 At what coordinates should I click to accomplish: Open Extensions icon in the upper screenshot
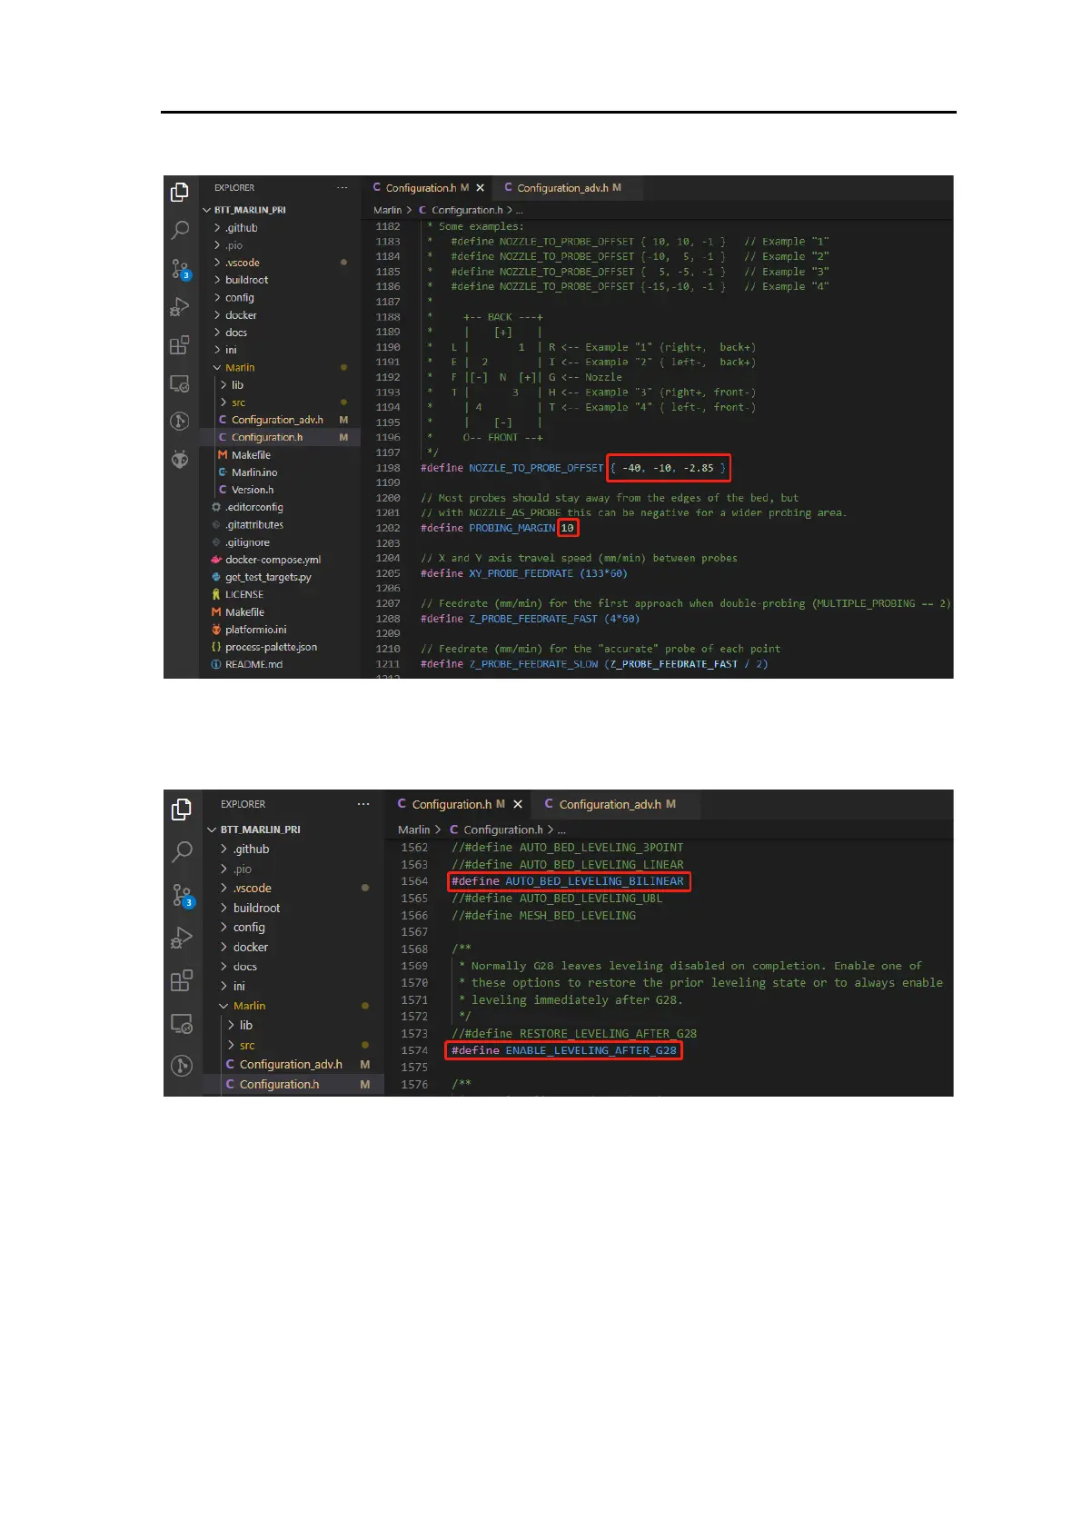point(180,345)
